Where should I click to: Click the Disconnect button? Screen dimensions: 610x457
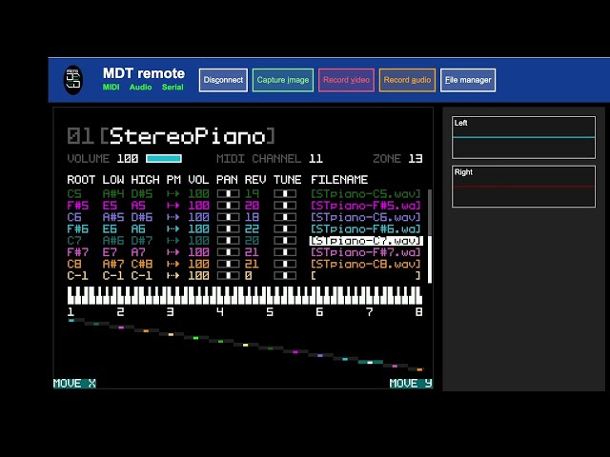[x=223, y=80]
